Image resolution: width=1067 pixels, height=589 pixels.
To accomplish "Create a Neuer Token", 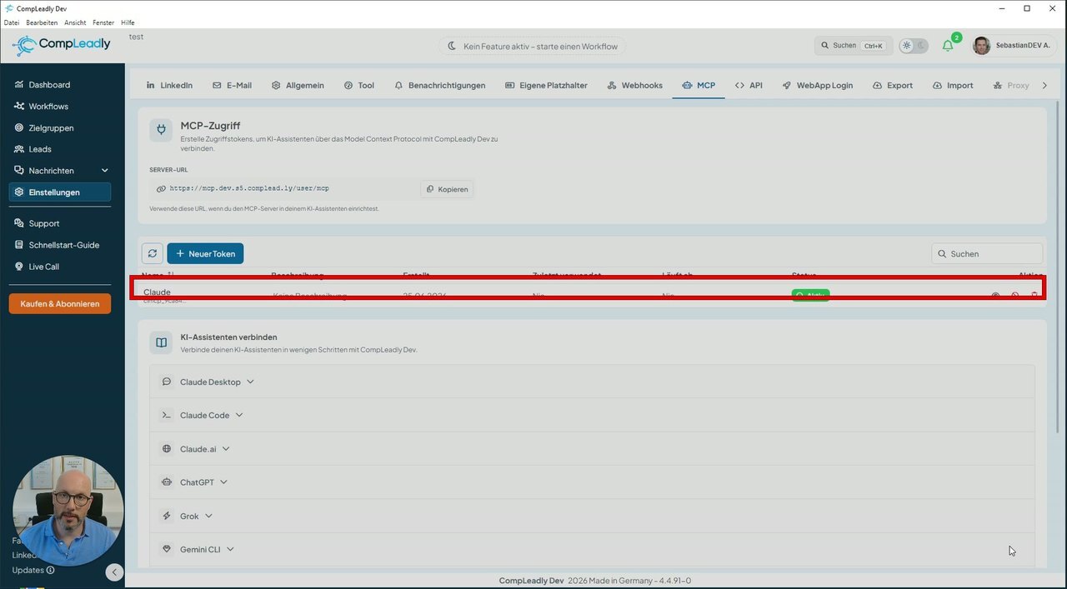I will 205,253.
